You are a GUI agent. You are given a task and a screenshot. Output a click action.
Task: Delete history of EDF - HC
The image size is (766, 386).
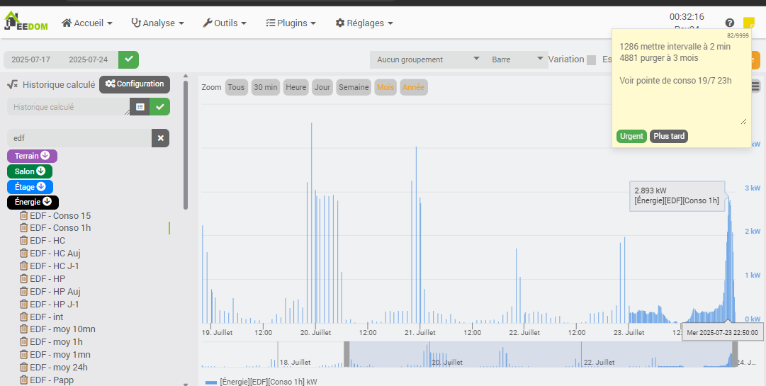point(23,240)
